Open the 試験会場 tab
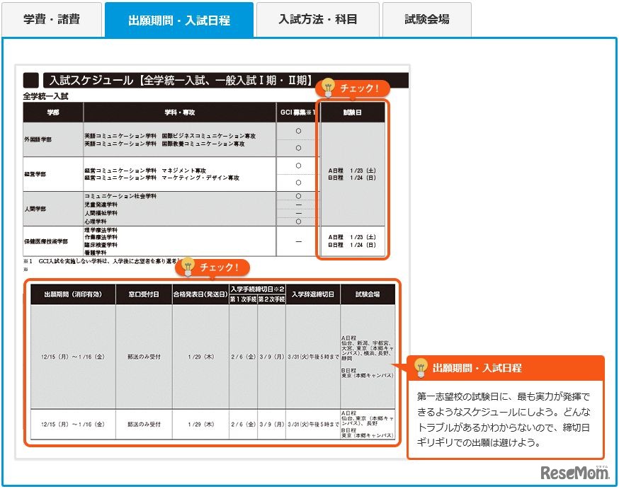The height and width of the screenshot is (489, 619). click(x=427, y=20)
